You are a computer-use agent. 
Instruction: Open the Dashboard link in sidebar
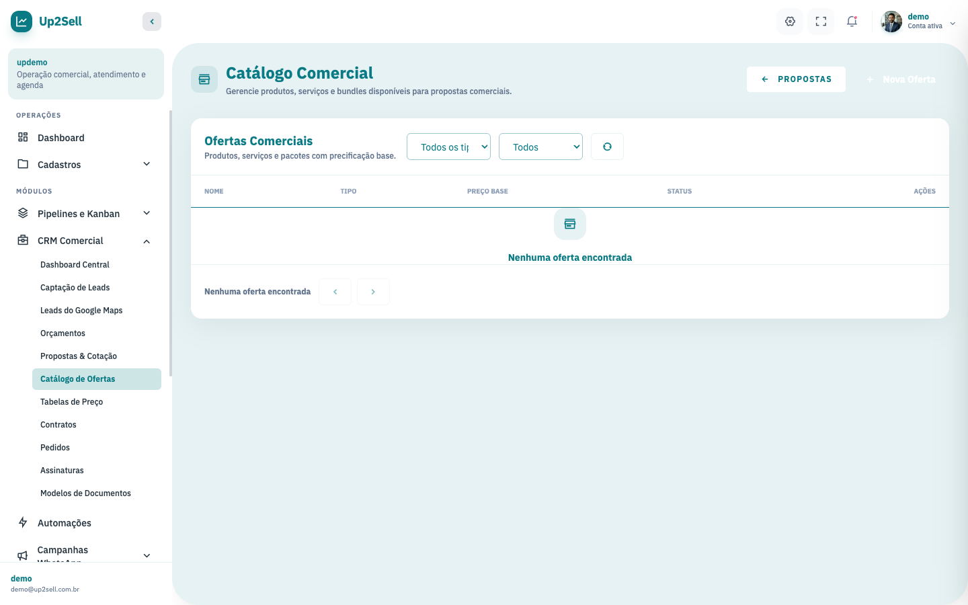click(86, 138)
